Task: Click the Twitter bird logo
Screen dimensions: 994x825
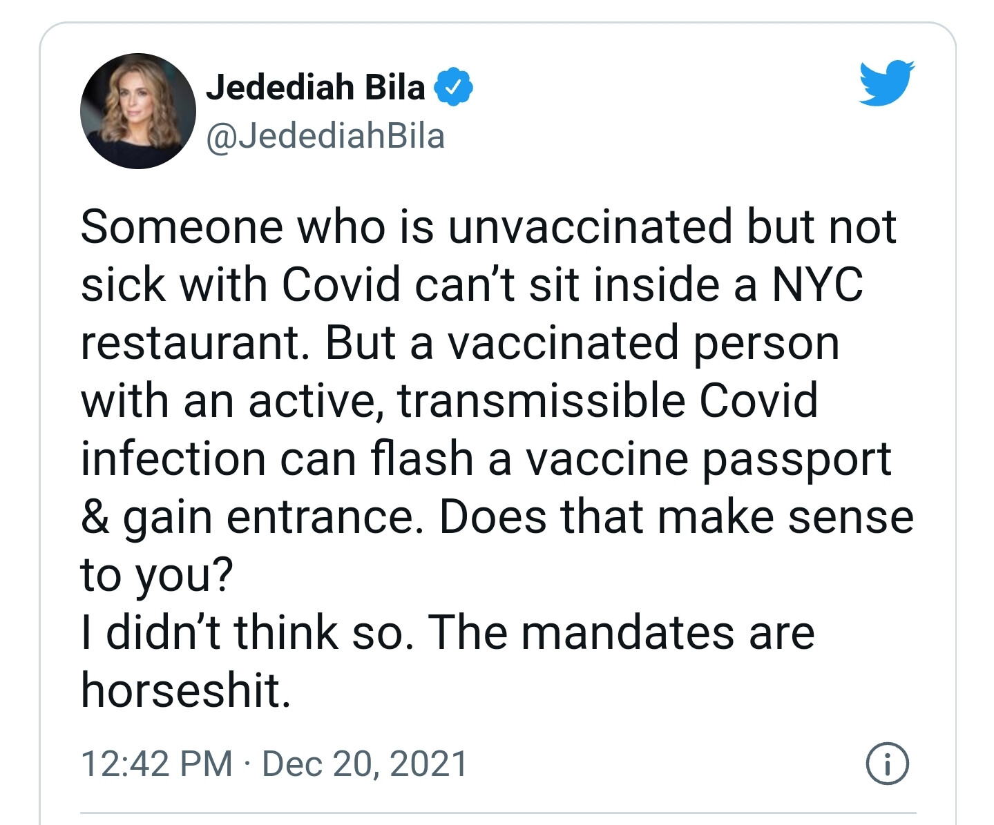Action: (887, 83)
